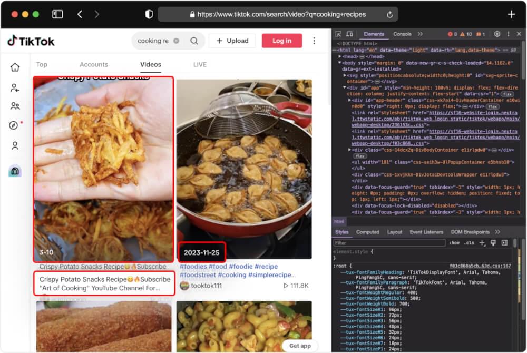This screenshot has width=527, height=353.
Task: Toggle the .cls class editor
Action: point(469,243)
